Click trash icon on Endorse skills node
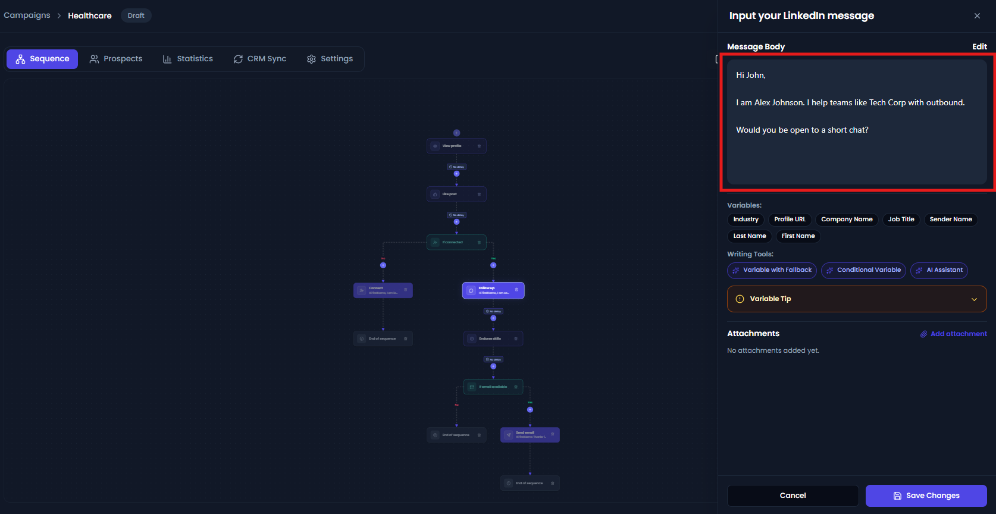Viewport: 996px width, 514px height. click(516, 339)
